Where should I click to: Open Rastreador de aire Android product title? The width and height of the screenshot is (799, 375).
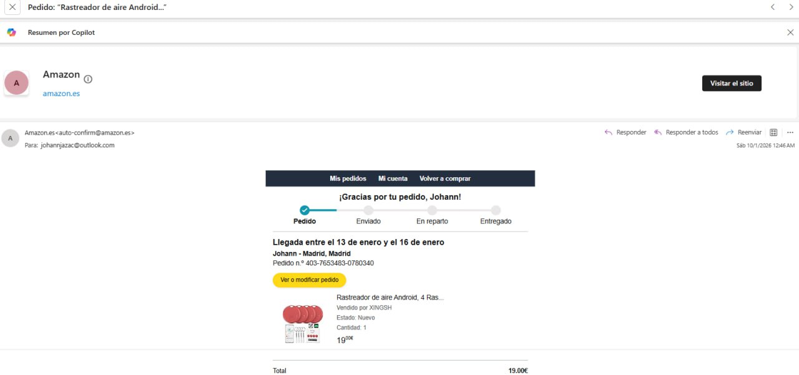390,298
